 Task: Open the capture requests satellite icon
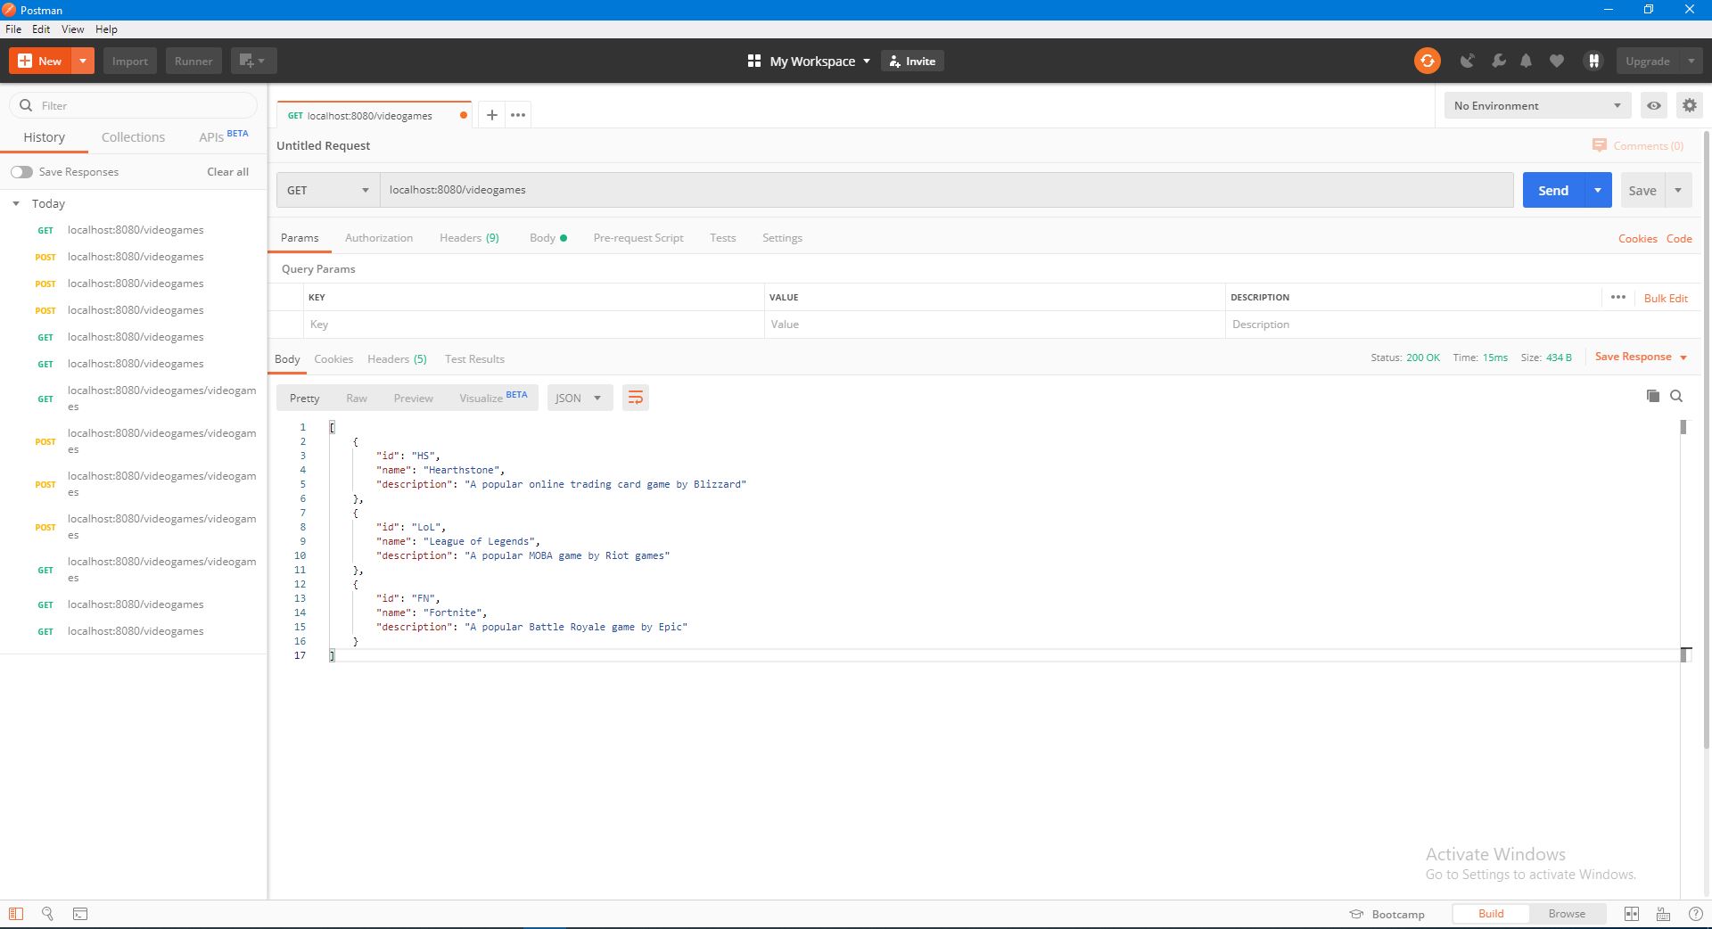(x=1467, y=61)
